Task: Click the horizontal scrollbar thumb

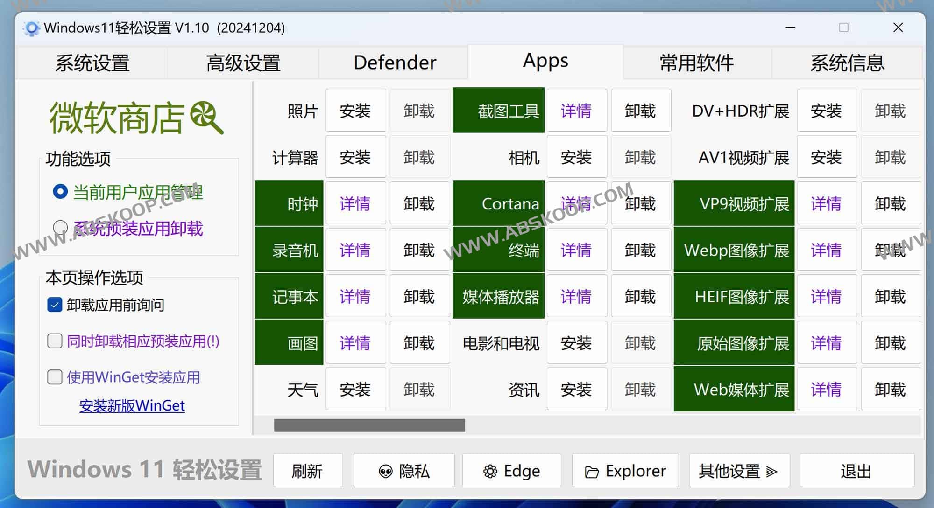Action: click(369, 425)
